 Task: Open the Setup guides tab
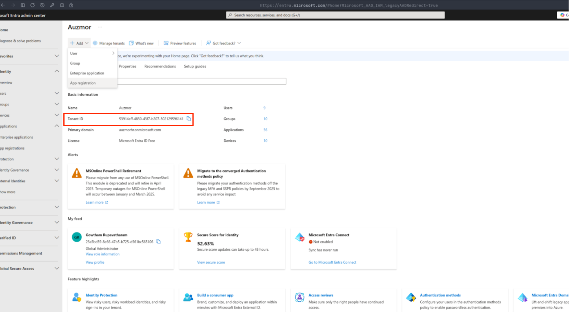pos(195,66)
